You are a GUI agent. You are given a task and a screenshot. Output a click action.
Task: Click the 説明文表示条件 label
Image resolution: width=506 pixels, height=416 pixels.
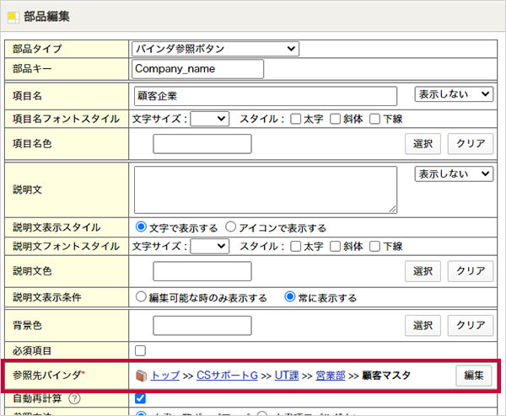tap(47, 297)
